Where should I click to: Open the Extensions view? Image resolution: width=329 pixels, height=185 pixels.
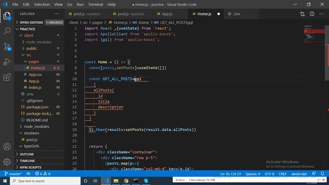point(7,77)
